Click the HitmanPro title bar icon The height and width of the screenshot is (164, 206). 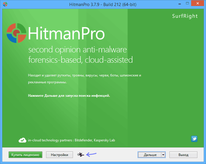point(5,4)
